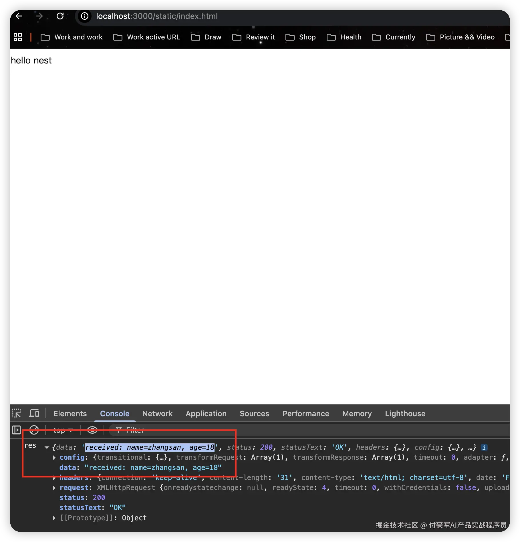
Task: Expand the config property
Action: (54, 457)
